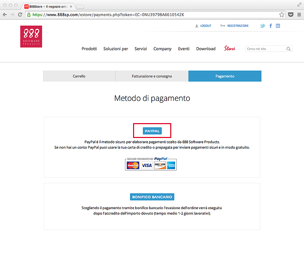
Task: Open the Company menu
Action: (162, 49)
